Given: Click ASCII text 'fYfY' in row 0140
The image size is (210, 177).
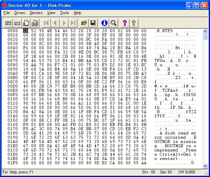Looking at the screenshot, I should click(159, 116).
